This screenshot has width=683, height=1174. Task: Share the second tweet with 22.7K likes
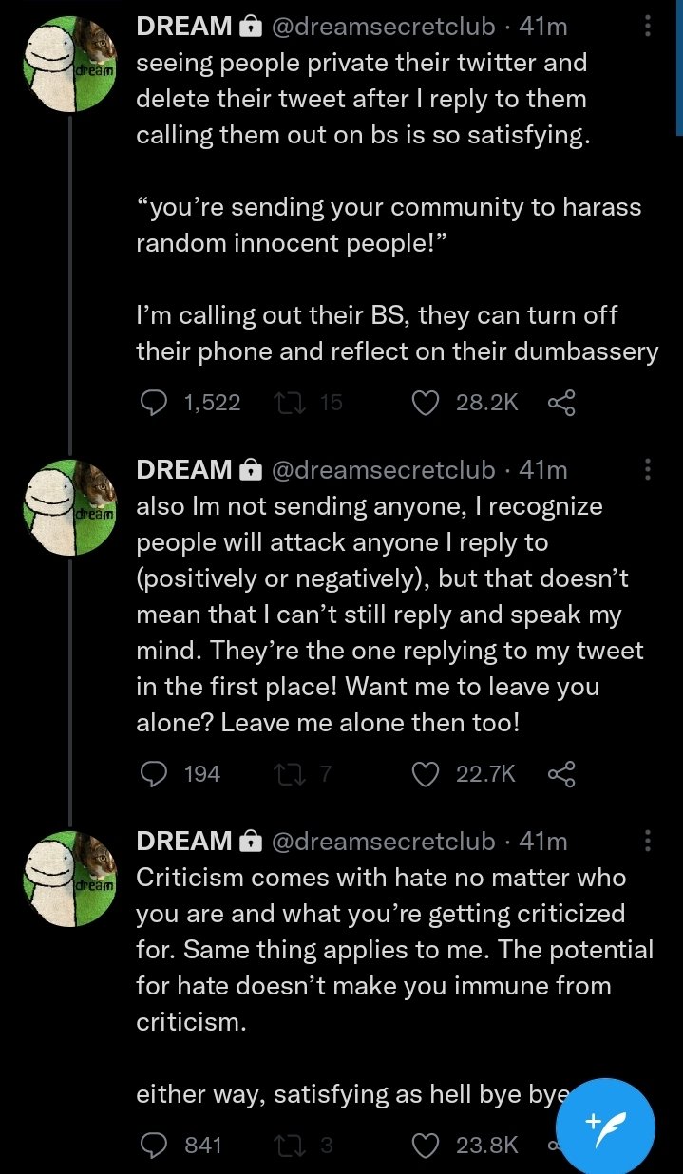point(561,774)
